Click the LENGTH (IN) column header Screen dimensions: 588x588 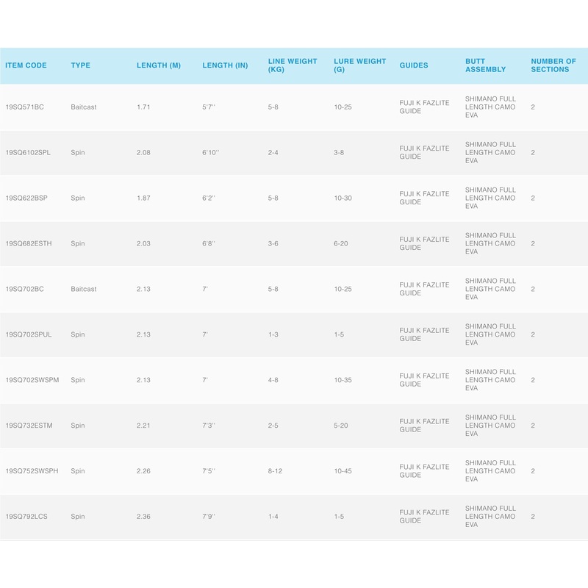click(x=225, y=65)
